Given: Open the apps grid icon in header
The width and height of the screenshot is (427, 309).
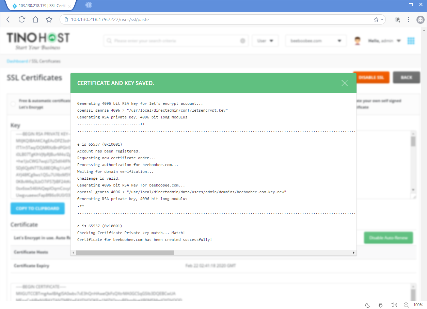Looking at the screenshot, I should [411, 41].
